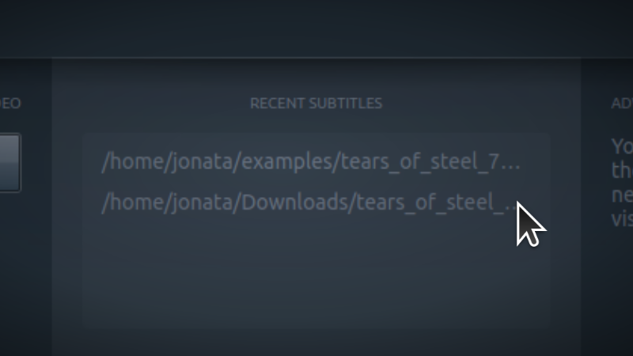Image resolution: width=633 pixels, height=356 pixels.
Task: Click the RECENT SUBTITLES heading
Action: [x=316, y=104]
